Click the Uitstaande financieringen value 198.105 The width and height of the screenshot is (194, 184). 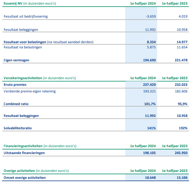[150, 153]
